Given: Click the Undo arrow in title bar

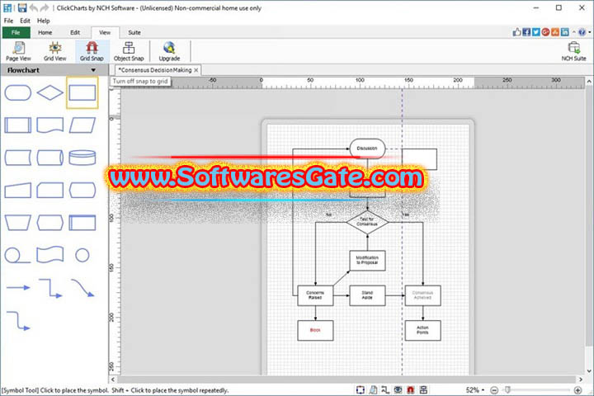Looking at the screenshot, I should [34, 7].
